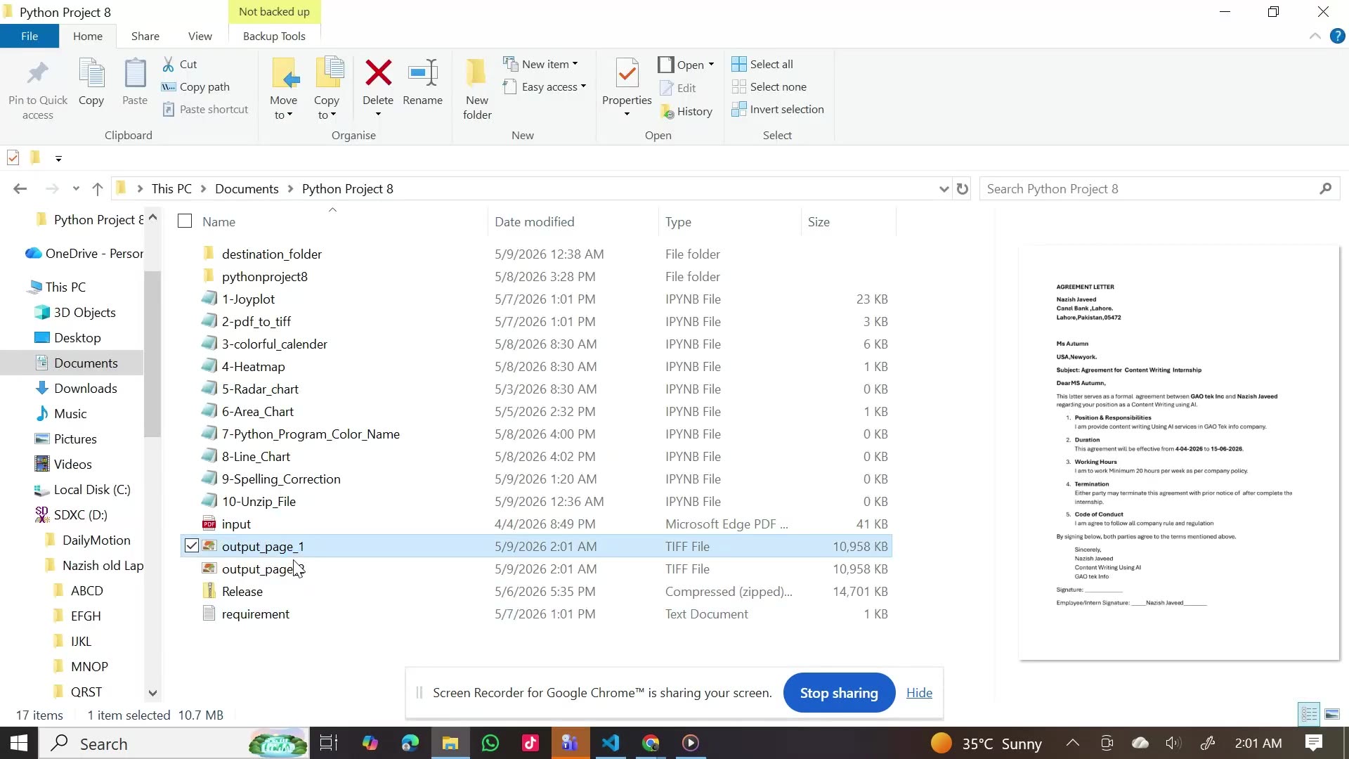Screen dimensions: 1349x759
Task: Click Pin to Quick access icon
Action: pos(38,74)
